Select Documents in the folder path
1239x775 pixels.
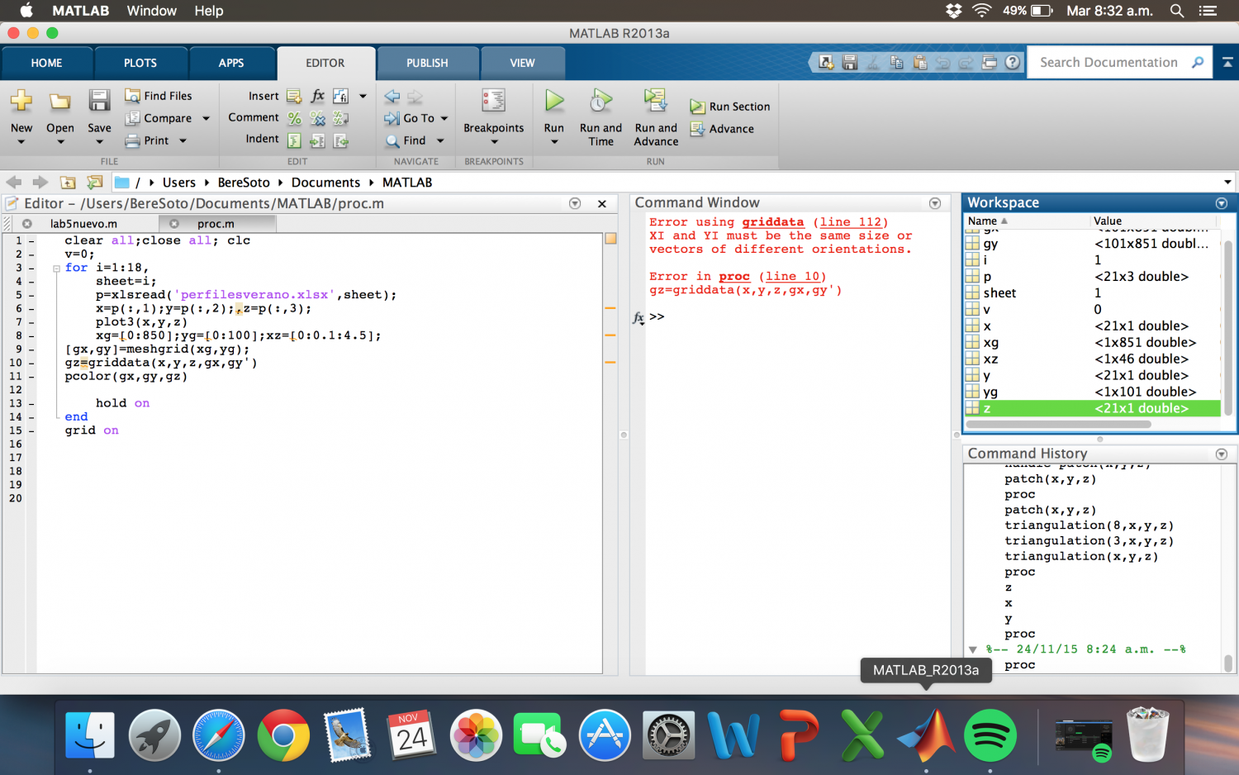(325, 183)
